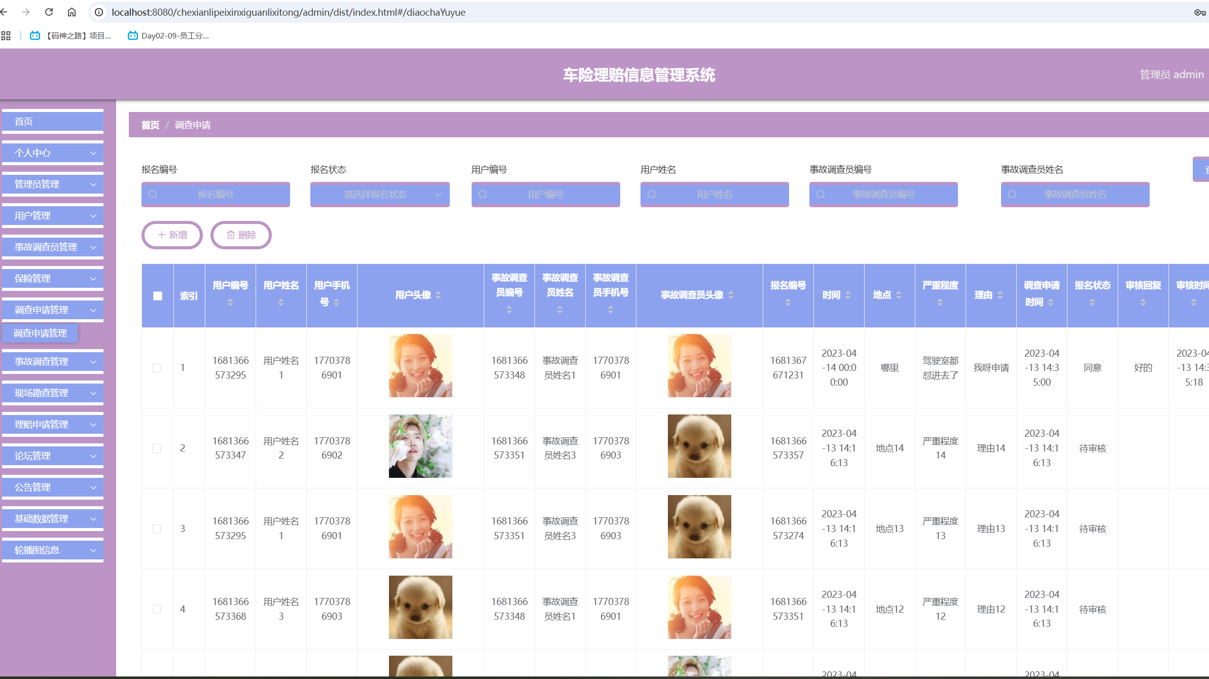Screen dimensions: 1209x679
Task: Click the search icon in the 用户姓名 field
Action: coord(652,194)
